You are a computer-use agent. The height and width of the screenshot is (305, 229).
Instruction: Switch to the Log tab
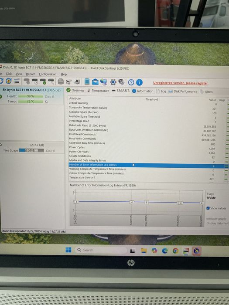coord(161,91)
